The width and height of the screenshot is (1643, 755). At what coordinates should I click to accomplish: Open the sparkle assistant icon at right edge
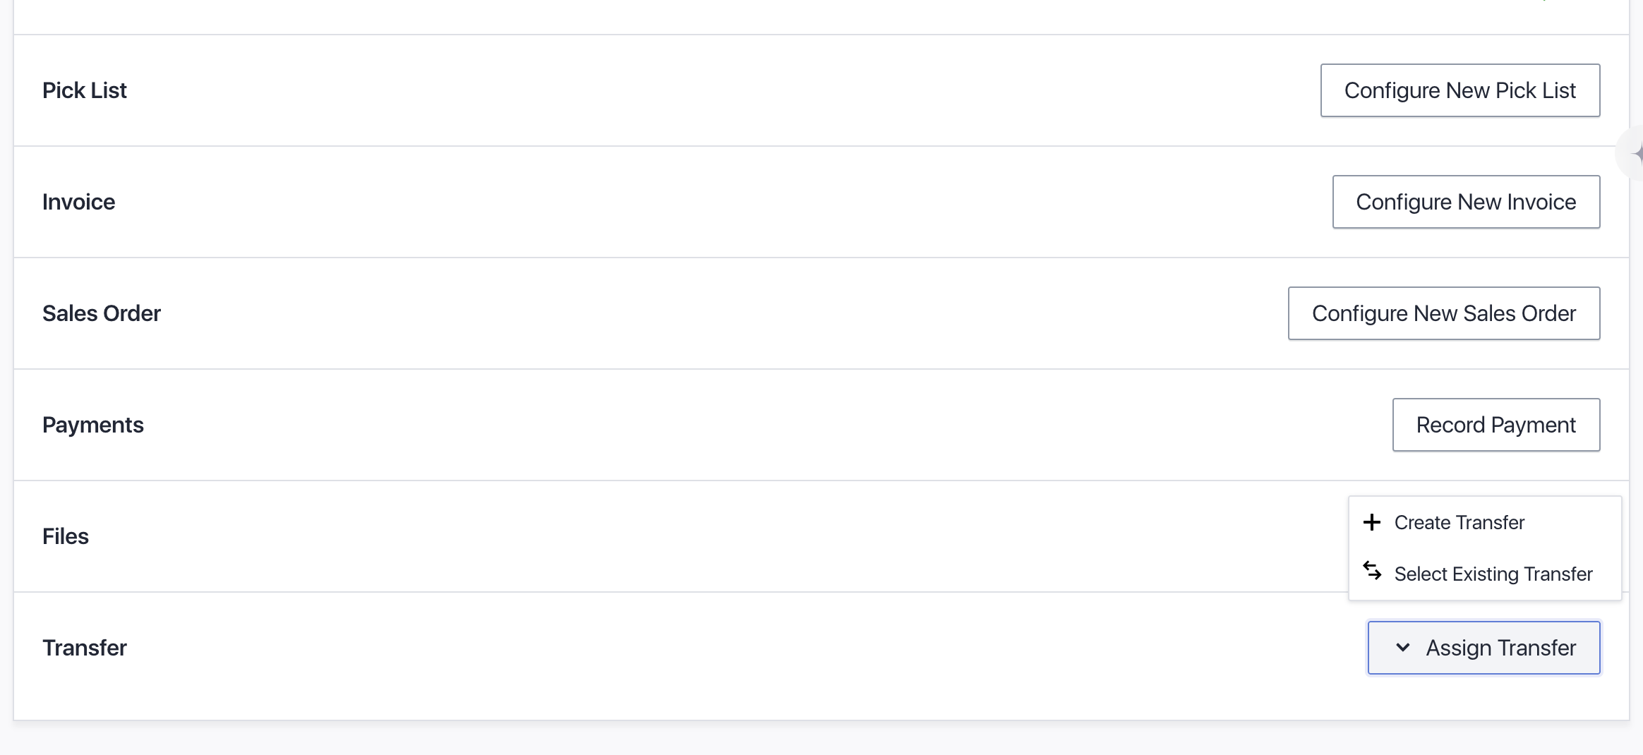click(1635, 153)
